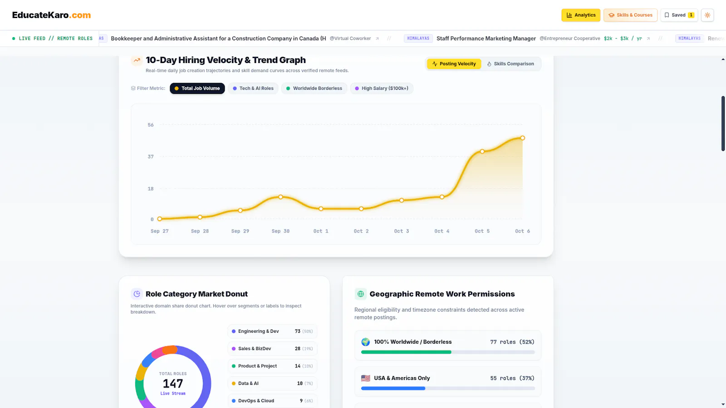Select Worldwide Borderless filter
Viewport: 726px width, 408px height.
(314, 88)
